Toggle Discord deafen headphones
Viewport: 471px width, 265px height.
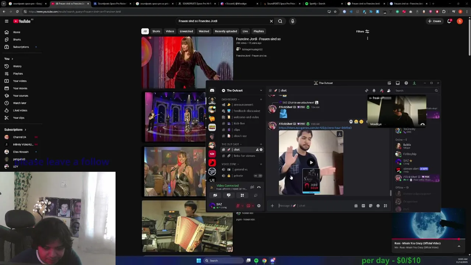(248, 206)
